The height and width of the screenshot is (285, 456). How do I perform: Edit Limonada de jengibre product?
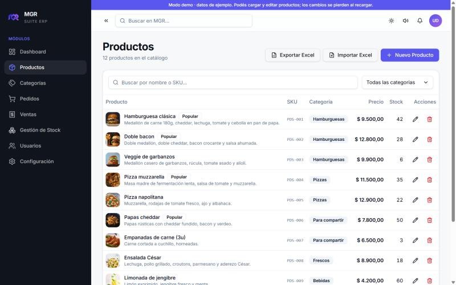416,281
